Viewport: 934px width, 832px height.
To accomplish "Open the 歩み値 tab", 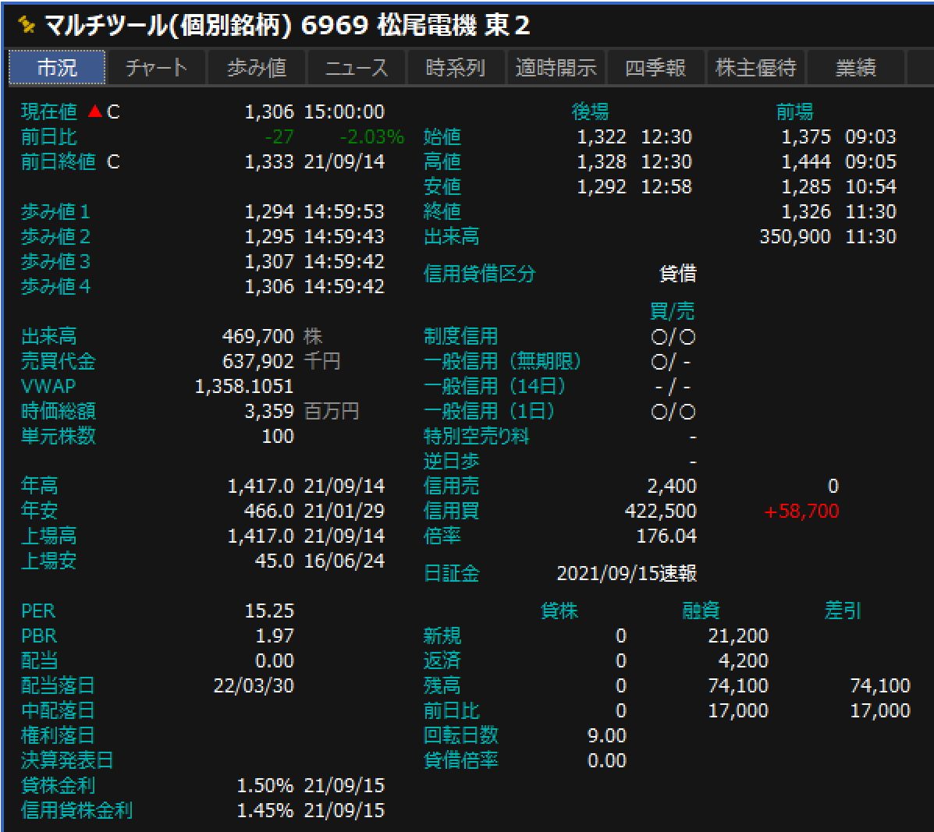I will coord(257,67).
